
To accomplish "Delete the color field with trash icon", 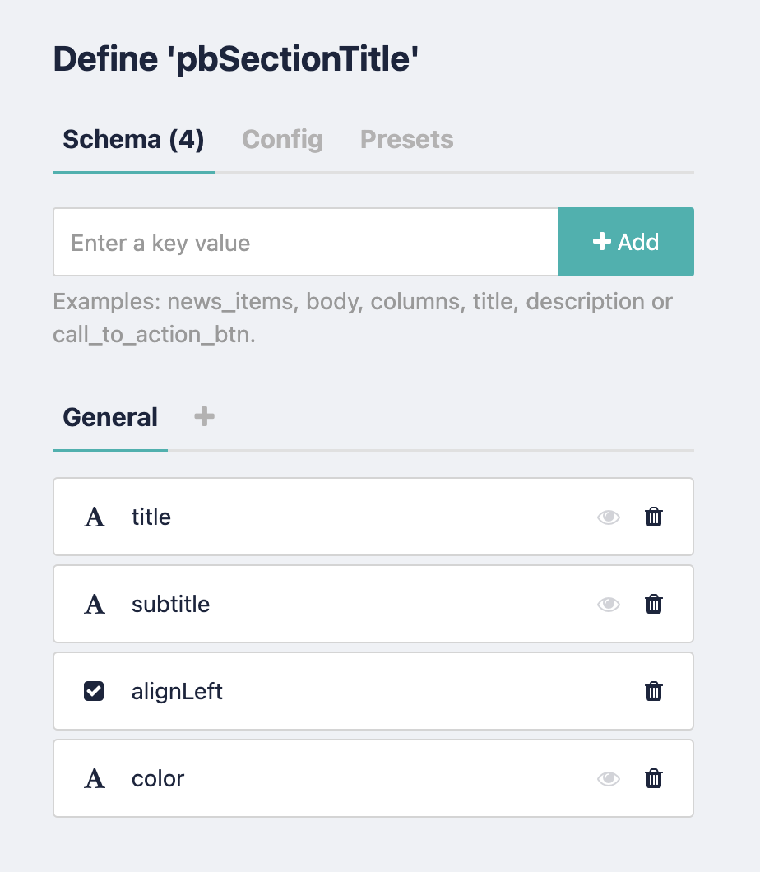I will pos(654,779).
